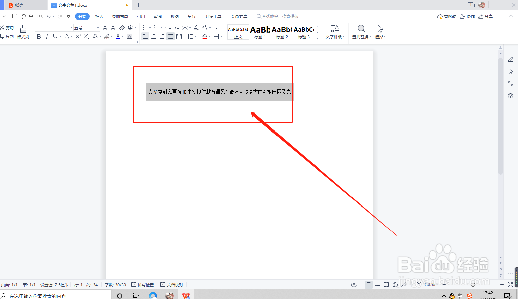Click the Sort A-Z icon
This screenshot has height=299, width=518.
coord(196,28)
